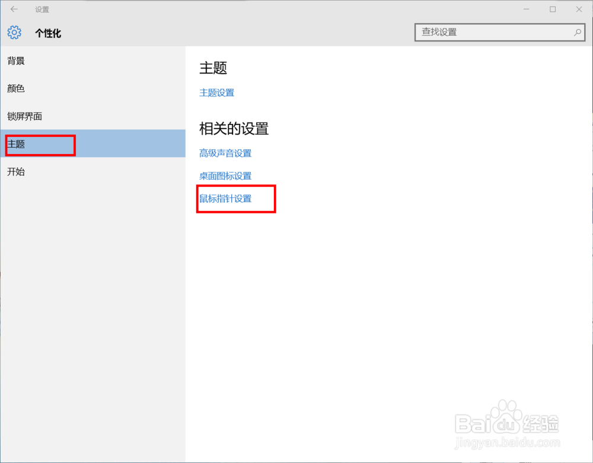
Task: Select 颜色 in the sidebar
Action: click(x=16, y=88)
